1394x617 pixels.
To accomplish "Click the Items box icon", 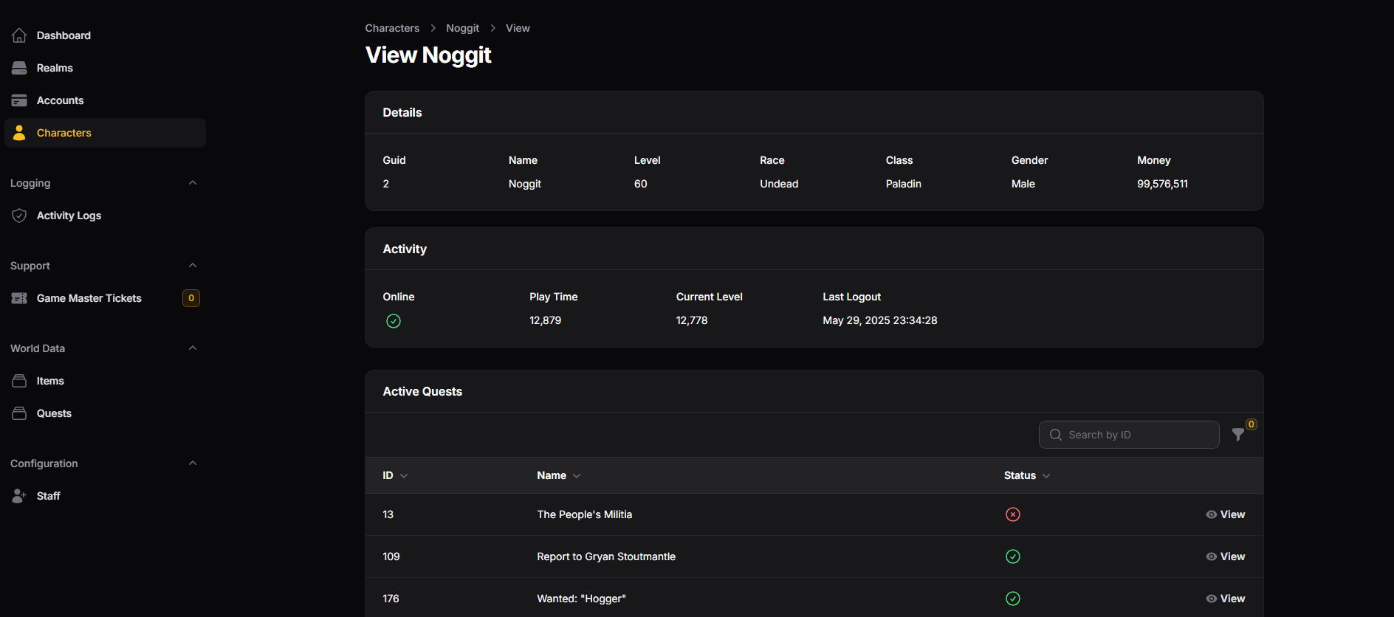I will (19, 381).
